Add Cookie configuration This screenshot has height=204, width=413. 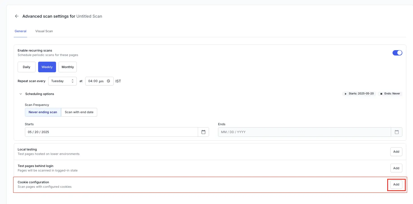click(x=396, y=184)
